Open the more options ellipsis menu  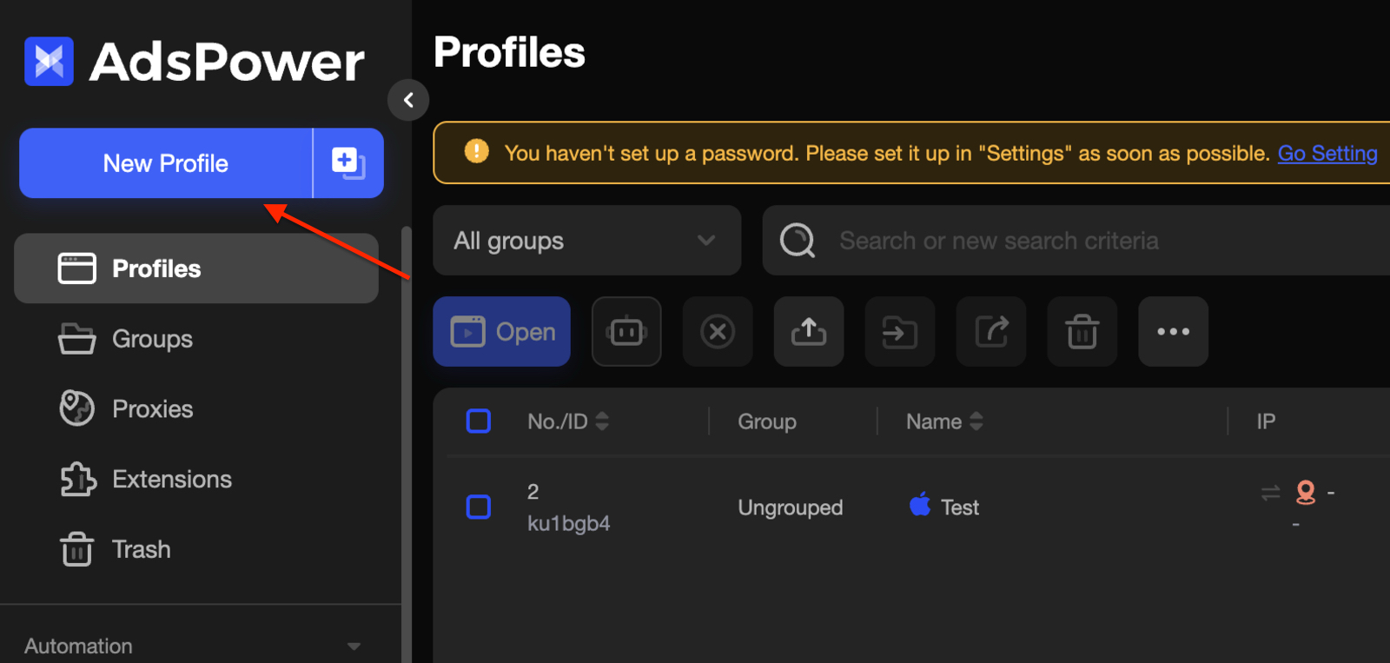coord(1173,331)
